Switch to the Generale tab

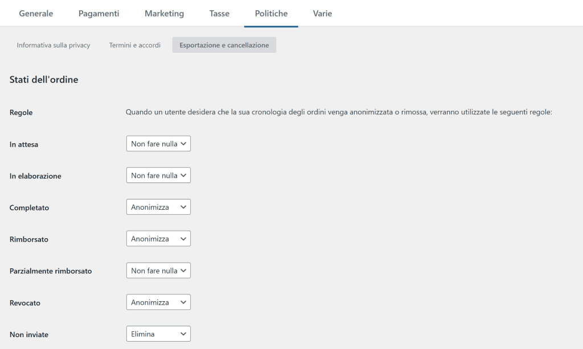point(36,13)
